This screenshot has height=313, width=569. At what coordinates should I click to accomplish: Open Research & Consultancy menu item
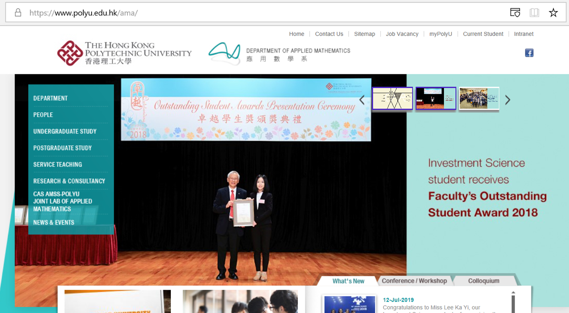69,181
